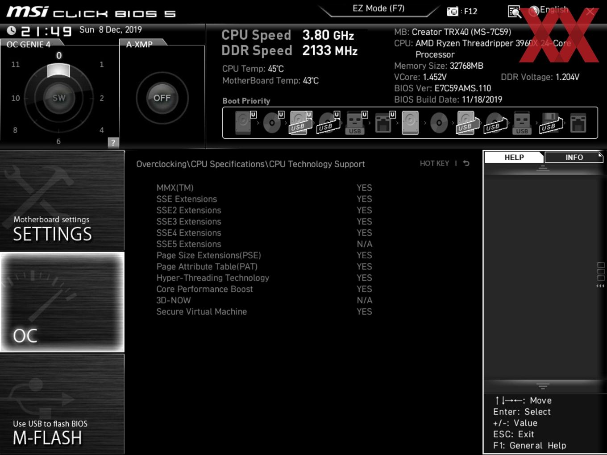The width and height of the screenshot is (607, 455).
Task: Click the date Sun 8 Dec, 2019
Action: click(111, 29)
